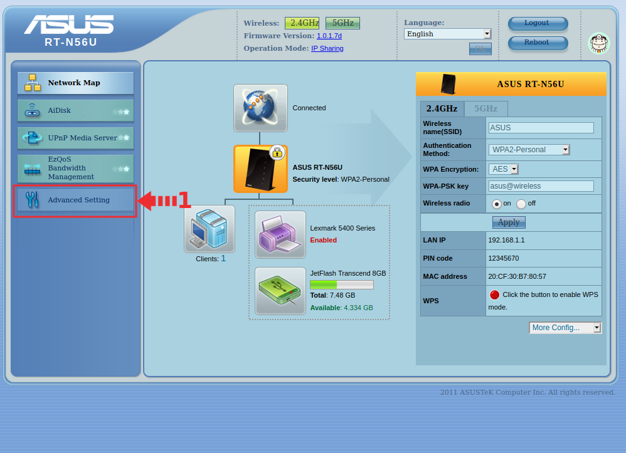
Task: Open the Language dropdown
Action: coord(447,34)
